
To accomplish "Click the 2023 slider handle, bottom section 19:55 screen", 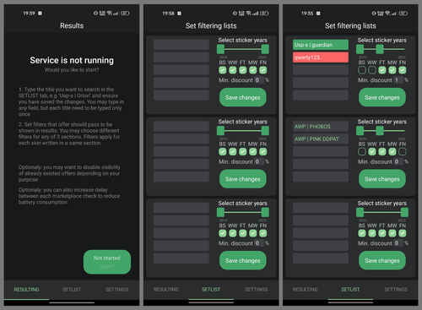I will click(x=404, y=212).
